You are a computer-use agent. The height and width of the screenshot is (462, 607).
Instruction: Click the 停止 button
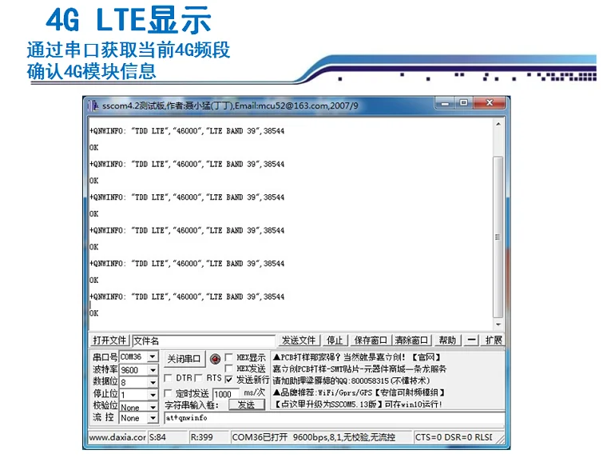[x=335, y=341]
